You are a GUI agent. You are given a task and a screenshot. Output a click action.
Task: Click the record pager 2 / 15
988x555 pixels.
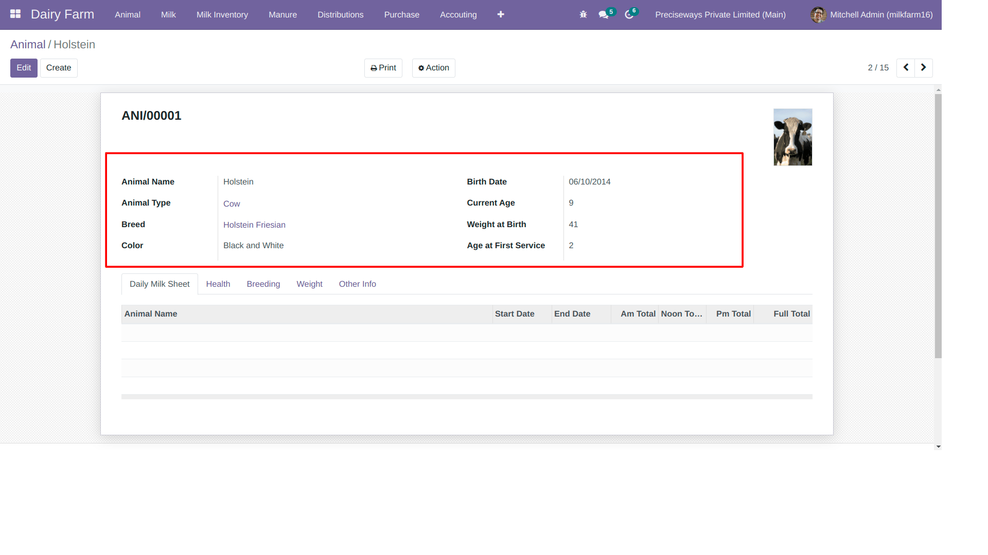pos(878,68)
